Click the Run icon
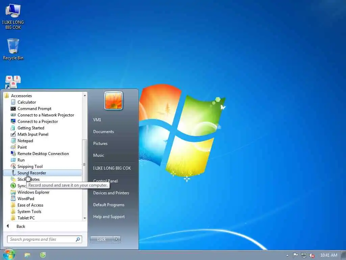 [x=13, y=160]
